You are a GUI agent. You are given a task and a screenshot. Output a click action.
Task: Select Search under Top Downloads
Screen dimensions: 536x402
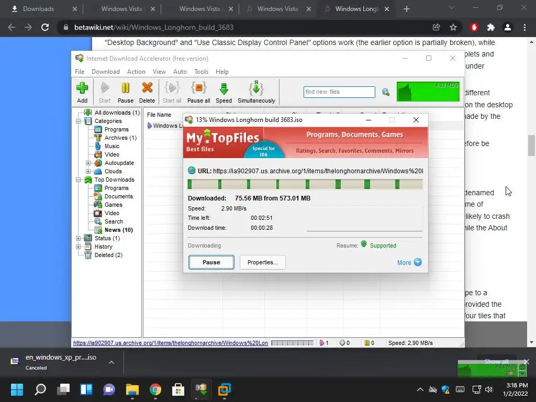114,221
